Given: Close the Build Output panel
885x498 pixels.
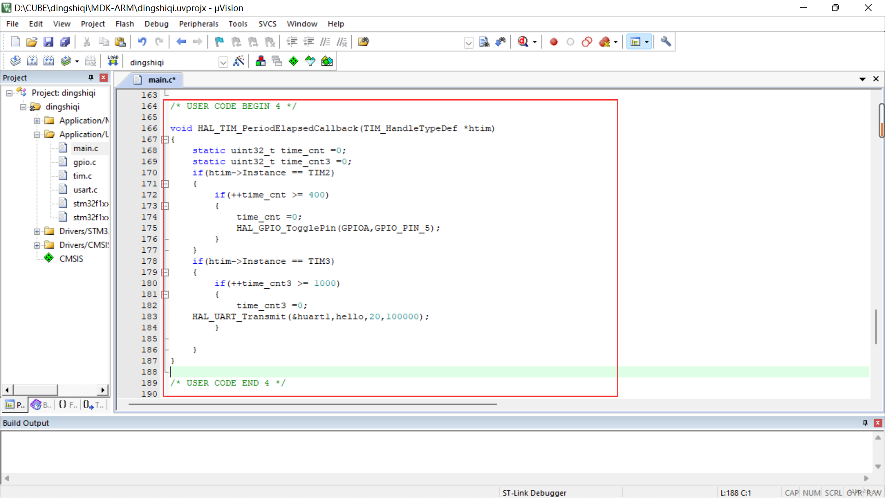Looking at the screenshot, I should 878,423.
